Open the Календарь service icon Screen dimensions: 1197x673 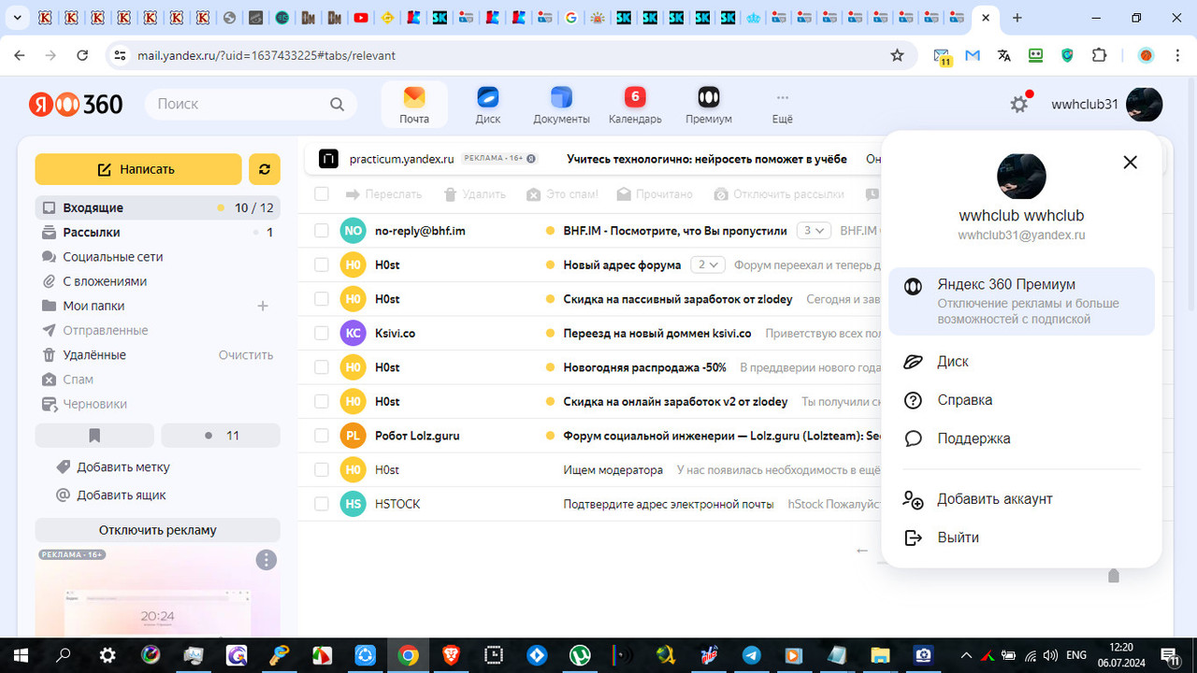pyautogui.click(x=635, y=105)
